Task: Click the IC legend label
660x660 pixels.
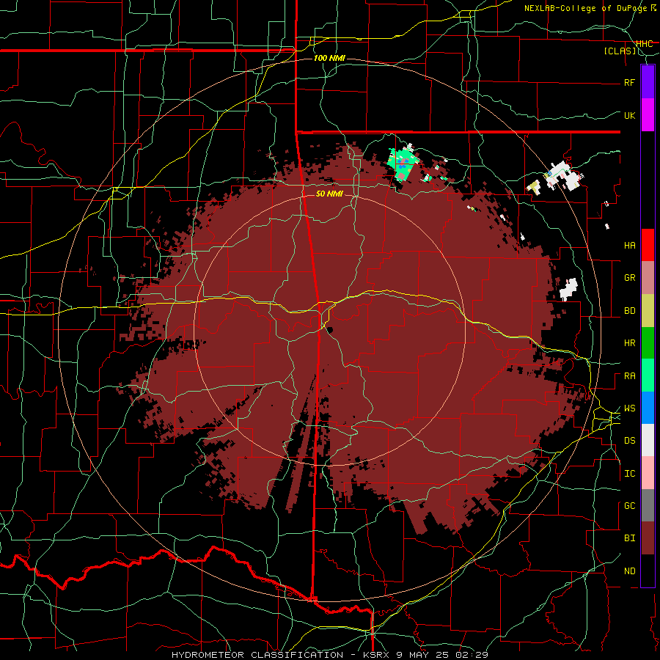Action: click(x=629, y=474)
